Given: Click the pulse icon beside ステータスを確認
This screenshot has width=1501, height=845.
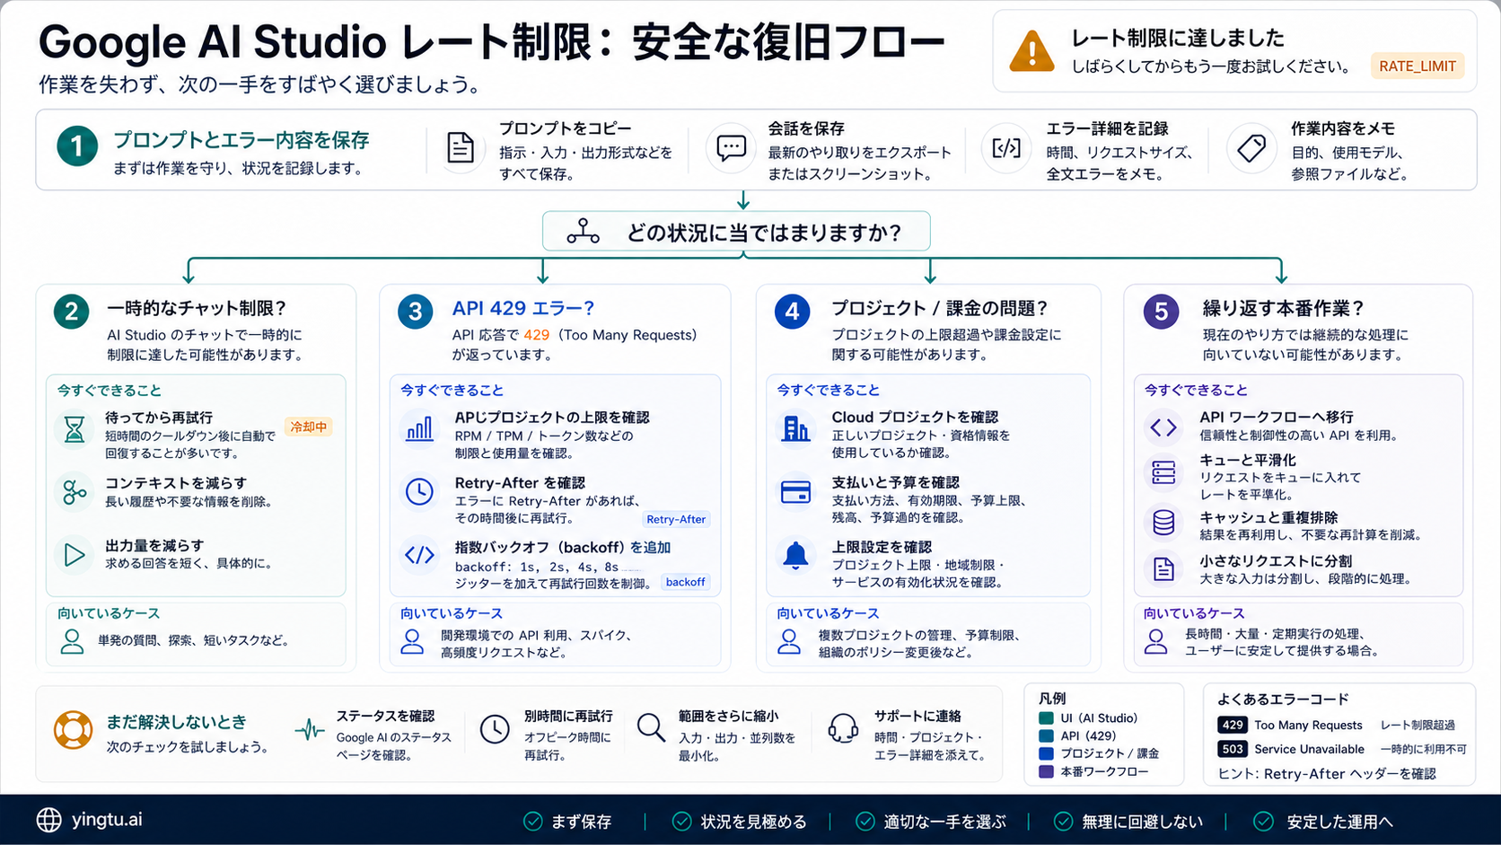Looking at the screenshot, I should 310,729.
